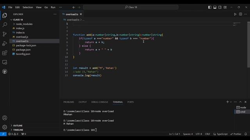The width and height of the screenshot is (250, 140).
Task: Open the Selection menu
Action: (28, 7)
